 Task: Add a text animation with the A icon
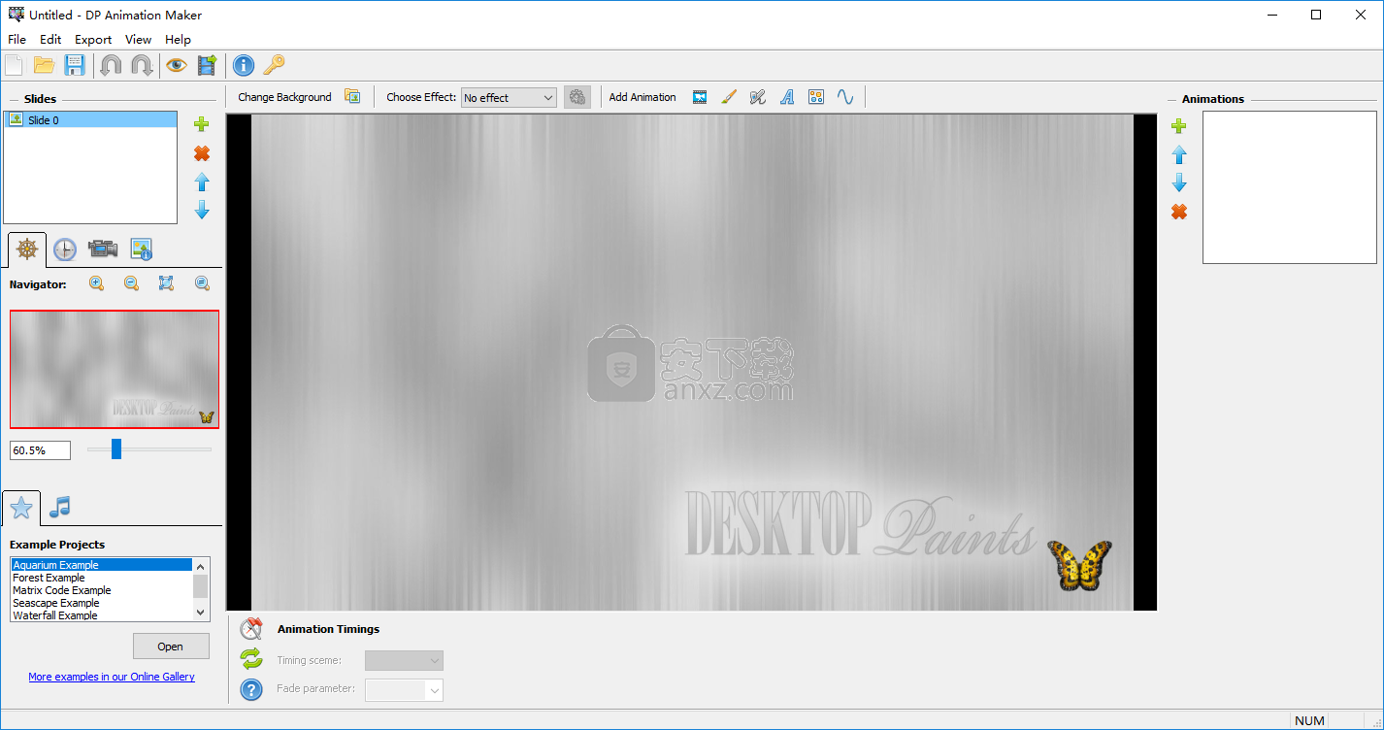pyautogui.click(x=787, y=97)
